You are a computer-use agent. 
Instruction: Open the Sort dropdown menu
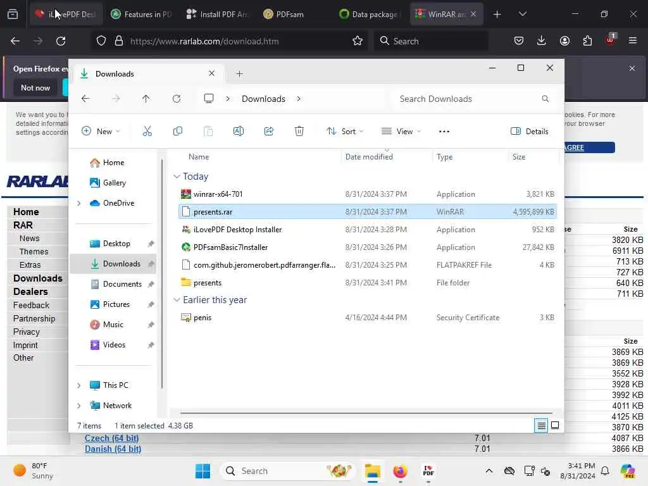345,132
